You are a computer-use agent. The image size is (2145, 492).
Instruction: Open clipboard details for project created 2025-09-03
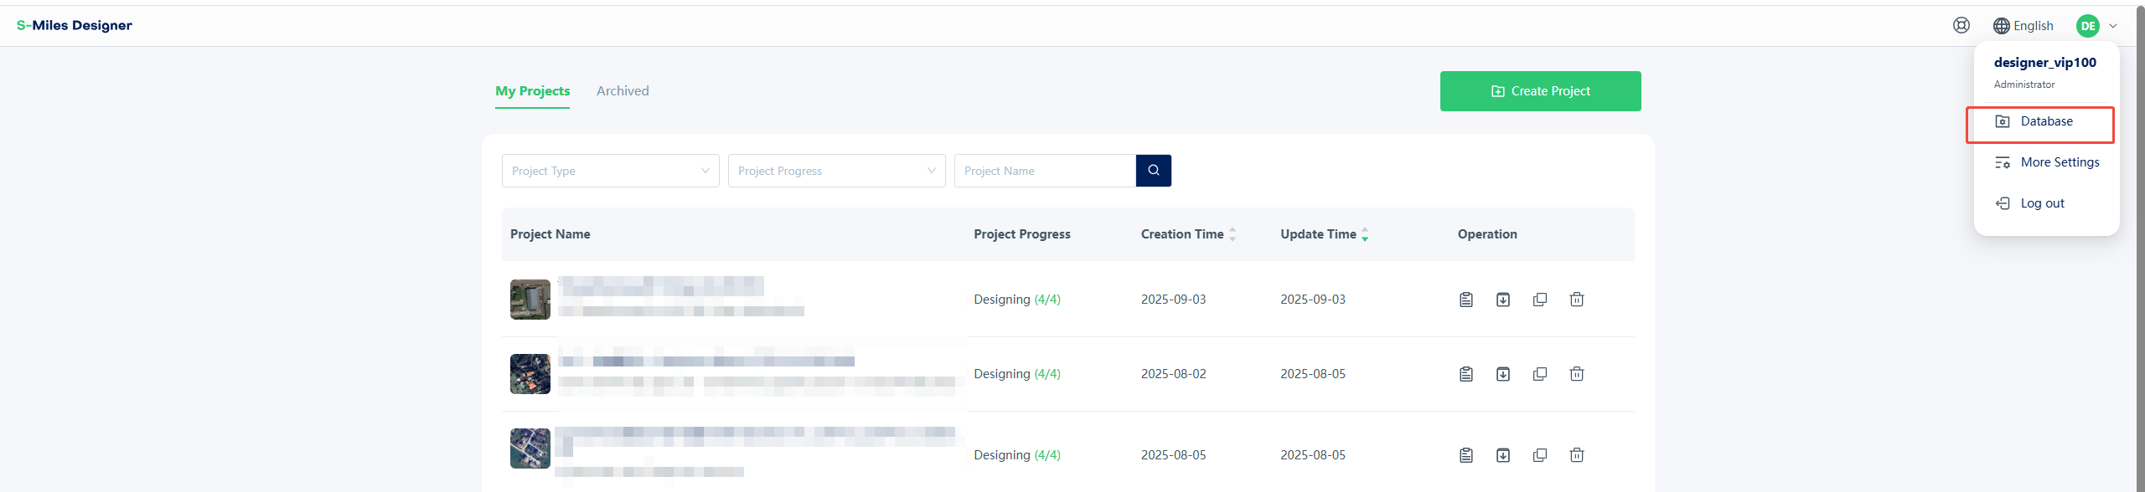1466,300
